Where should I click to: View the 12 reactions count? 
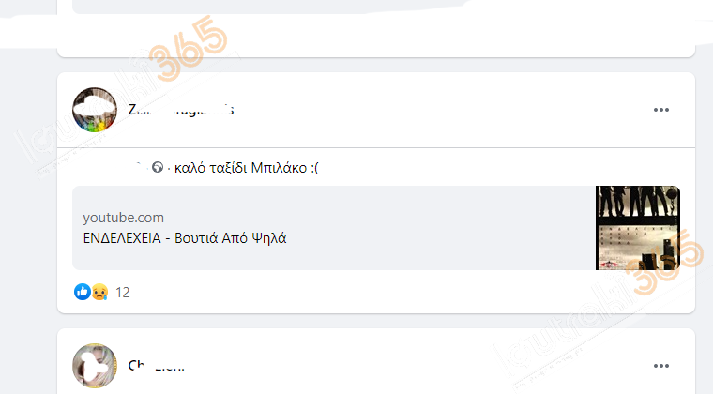pyautogui.click(x=122, y=292)
